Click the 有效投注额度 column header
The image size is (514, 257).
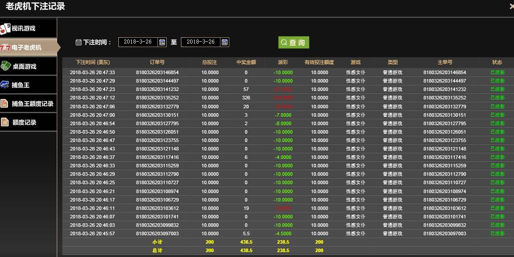pyautogui.click(x=319, y=63)
